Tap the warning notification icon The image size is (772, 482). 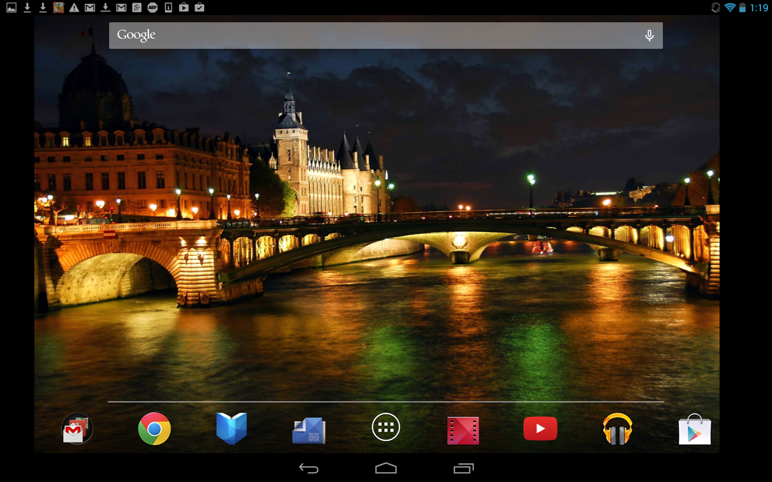pyautogui.click(x=74, y=7)
